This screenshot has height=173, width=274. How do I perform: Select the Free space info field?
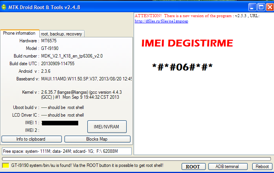[x=67, y=151]
